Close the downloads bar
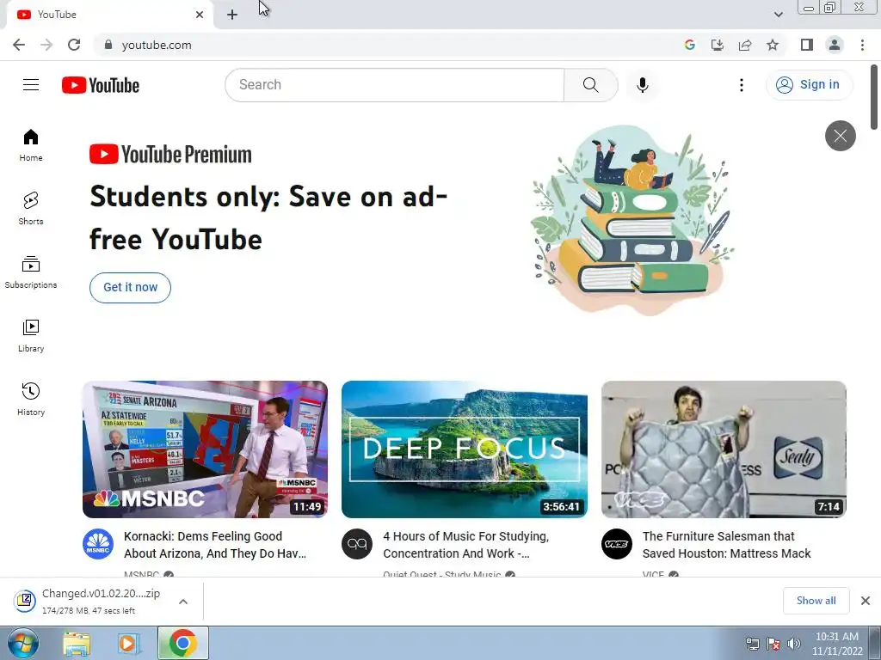The height and width of the screenshot is (660, 881). point(866,601)
